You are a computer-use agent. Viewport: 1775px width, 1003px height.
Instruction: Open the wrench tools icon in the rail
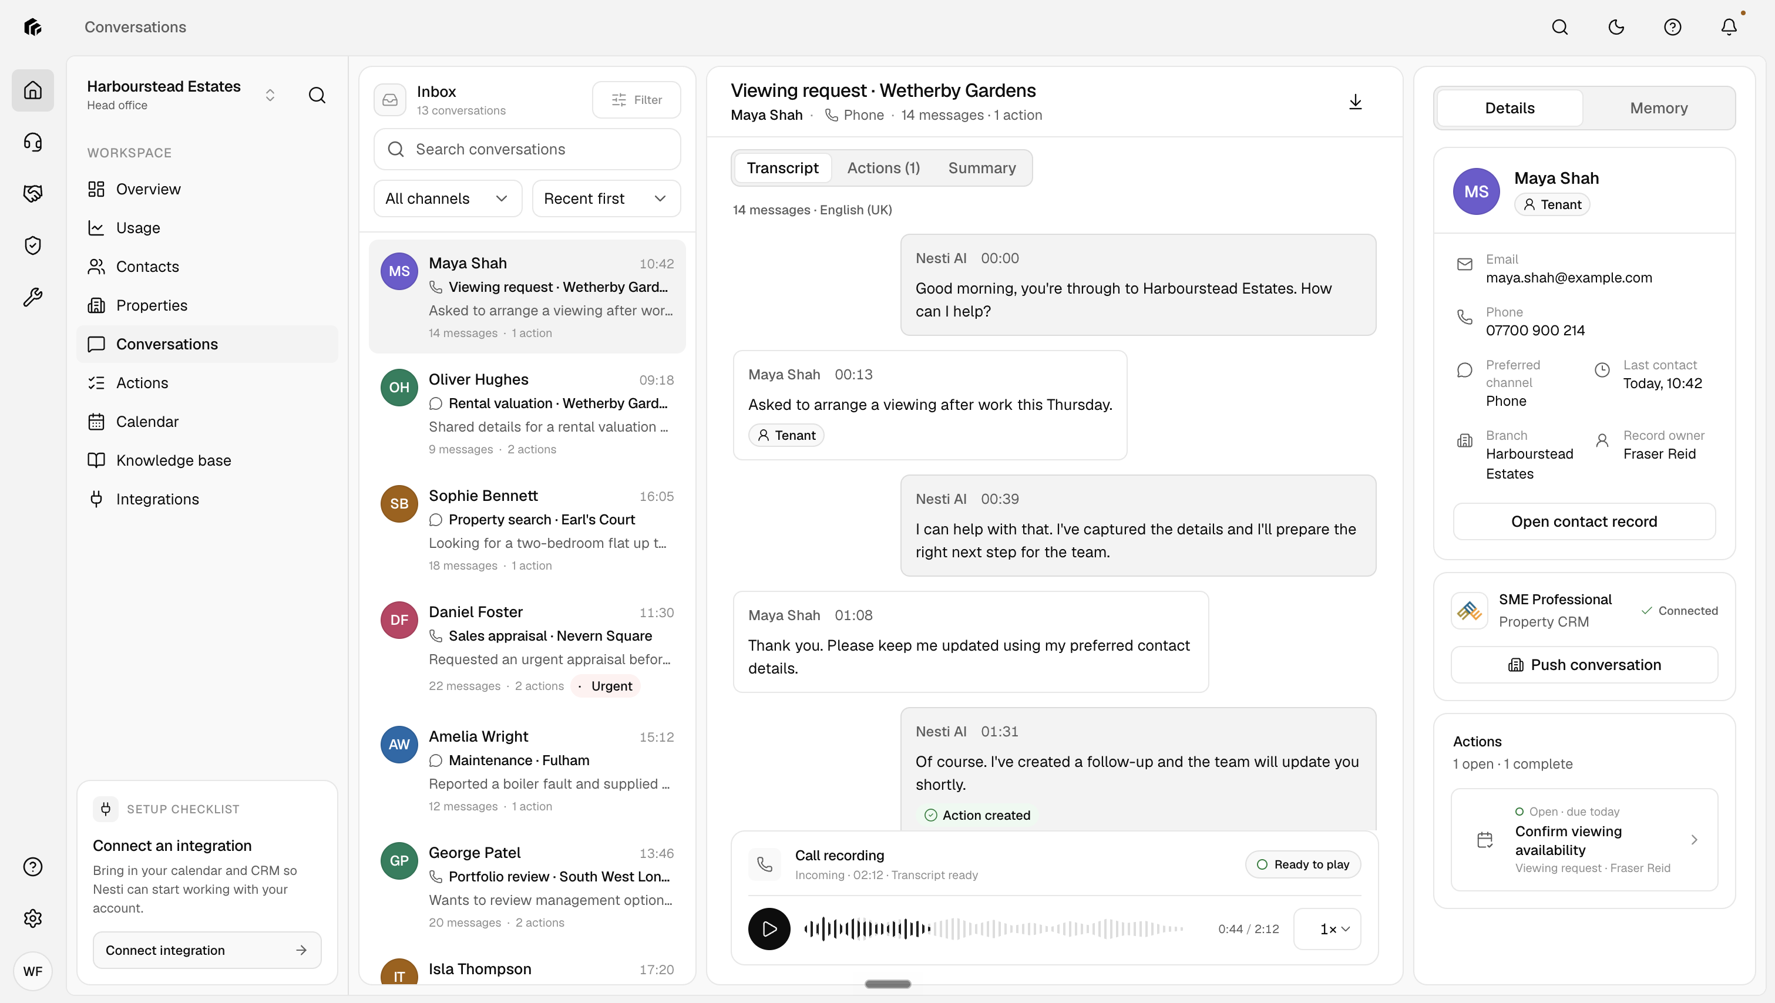32,297
